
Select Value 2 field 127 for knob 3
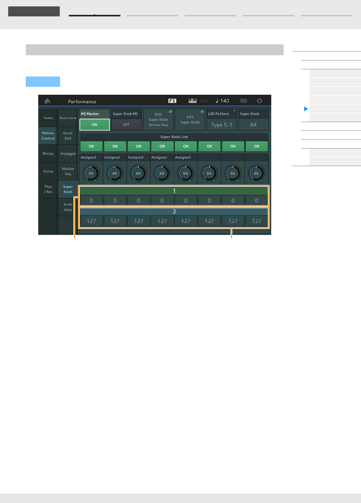tap(139, 221)
